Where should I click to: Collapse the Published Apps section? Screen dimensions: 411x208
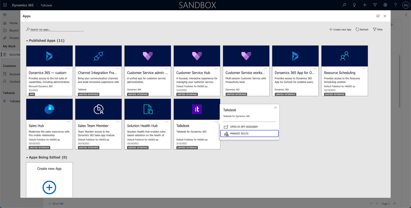[27, 41]
